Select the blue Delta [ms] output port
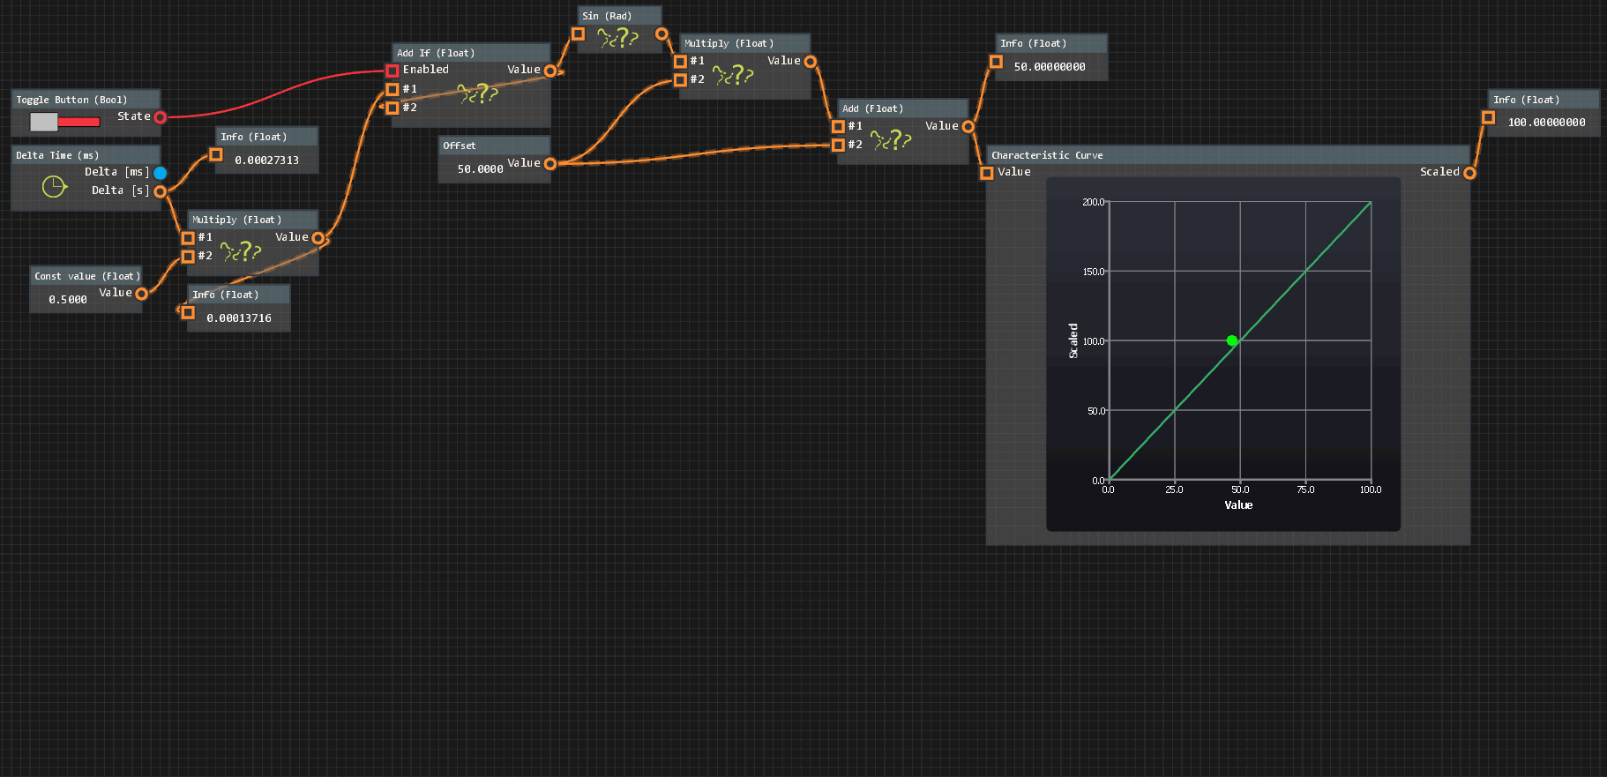1607x777 pixels. 161,173
